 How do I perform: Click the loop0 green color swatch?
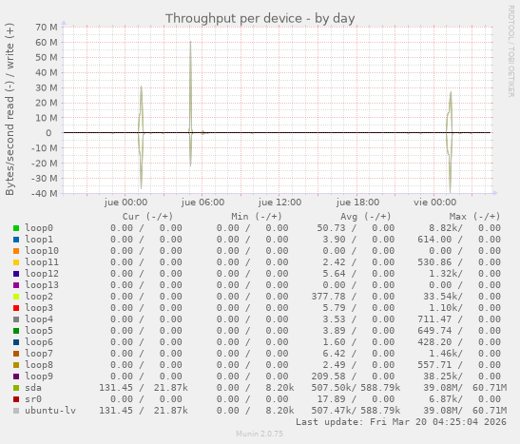coord(16,228)
